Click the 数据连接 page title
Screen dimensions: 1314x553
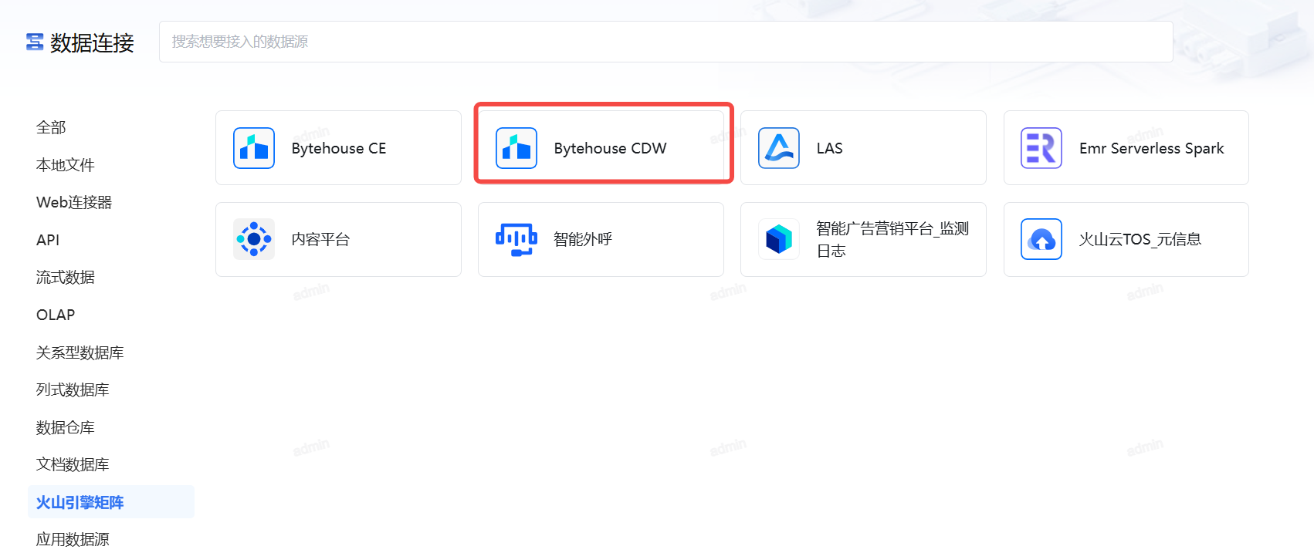(x=92, y=42)
